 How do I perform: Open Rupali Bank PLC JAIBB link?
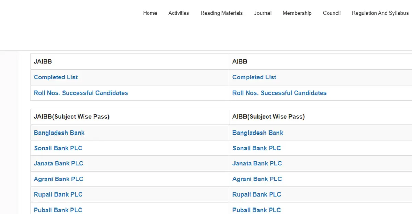pyautogui.click(x=58, y=194)
